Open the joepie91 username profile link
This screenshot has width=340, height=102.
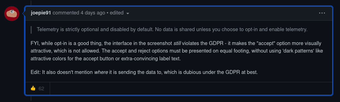pyautogui.click(x=41, y=13)
